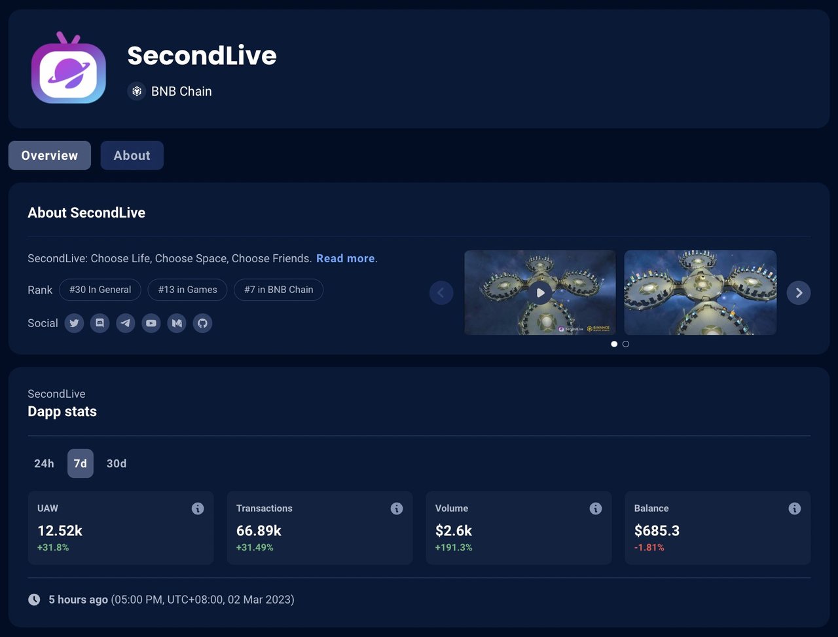Go to the previous gallery image
Screen dimensions: 838x637
441,293
